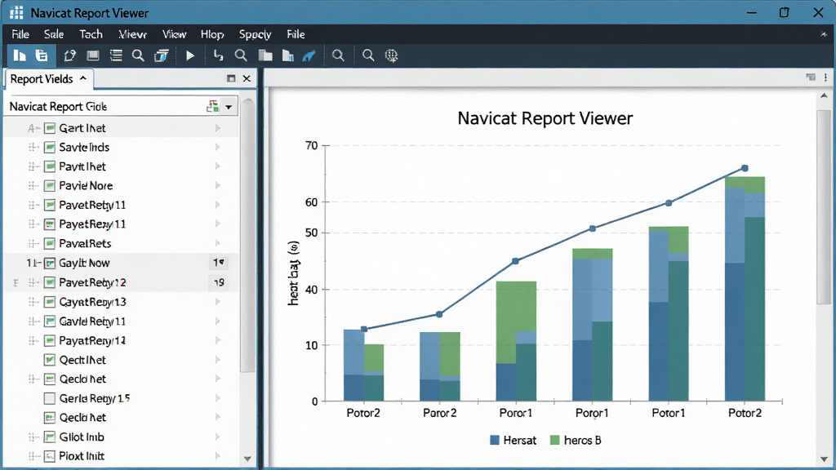
Task: Open the list view toolbar icon
Action: pos(116,55)
